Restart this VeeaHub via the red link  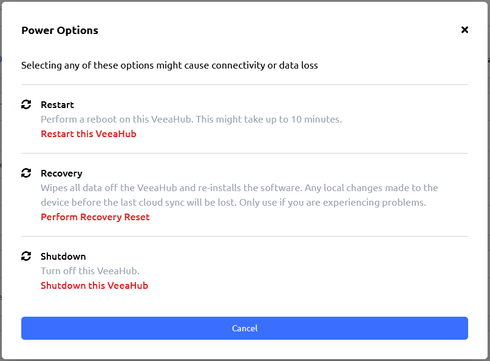point(89,134)
